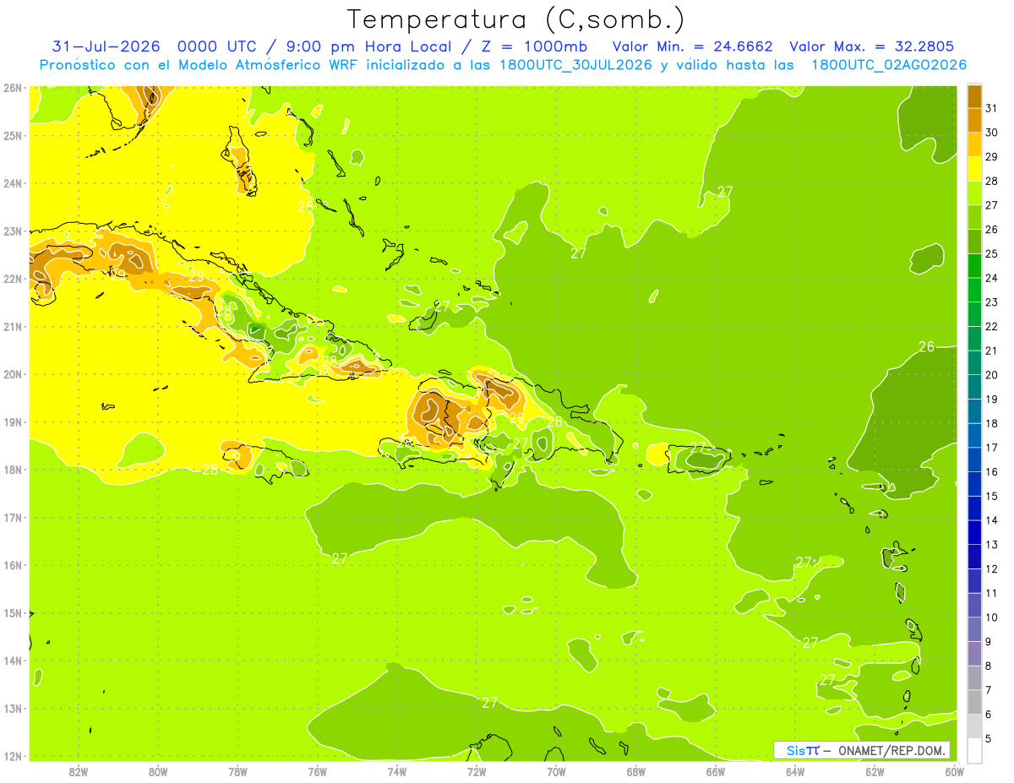Screen dimensions: 1014x783
Task: Click the "26N" latitude axis label
Action: click(13, 88)
